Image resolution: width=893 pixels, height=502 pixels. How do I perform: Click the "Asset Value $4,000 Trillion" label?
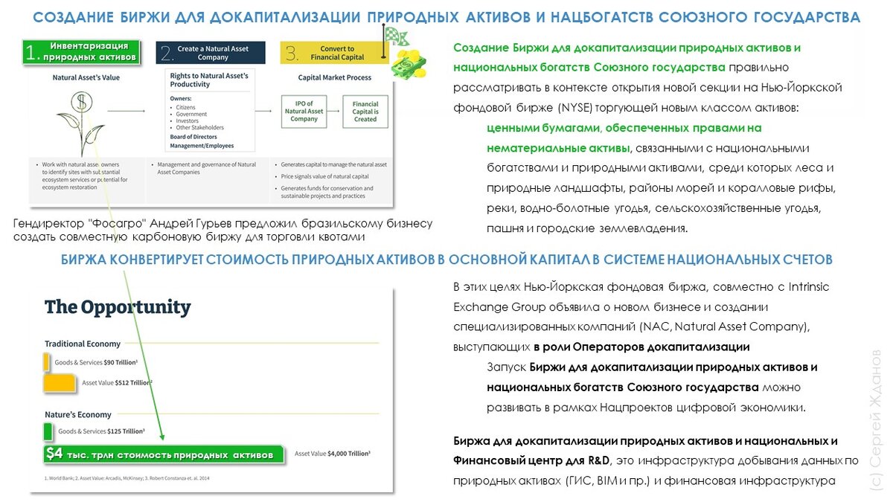point(333,453)
